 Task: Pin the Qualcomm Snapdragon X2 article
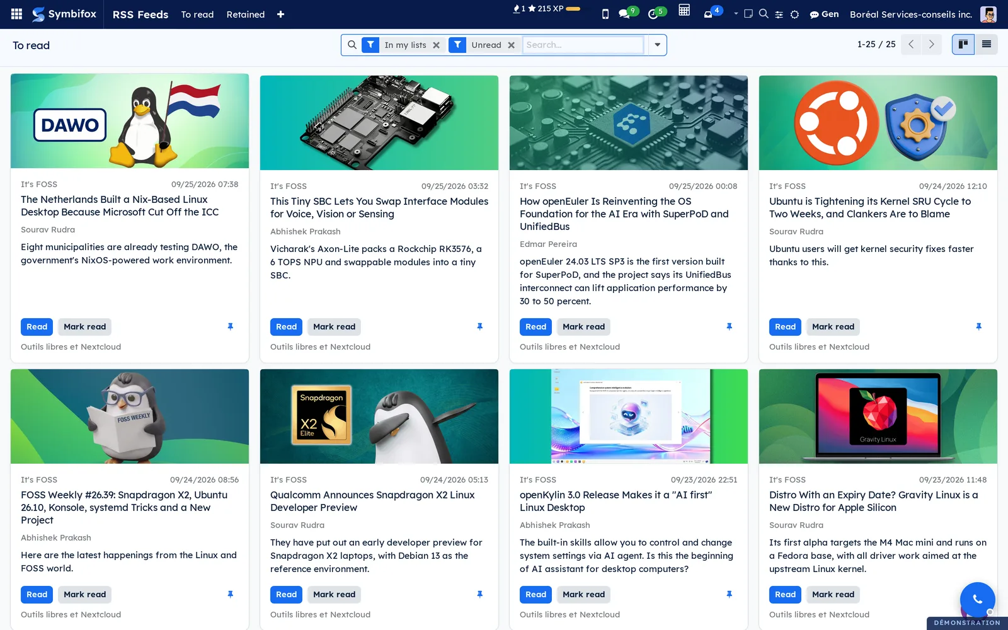click(x=479, y=594)
